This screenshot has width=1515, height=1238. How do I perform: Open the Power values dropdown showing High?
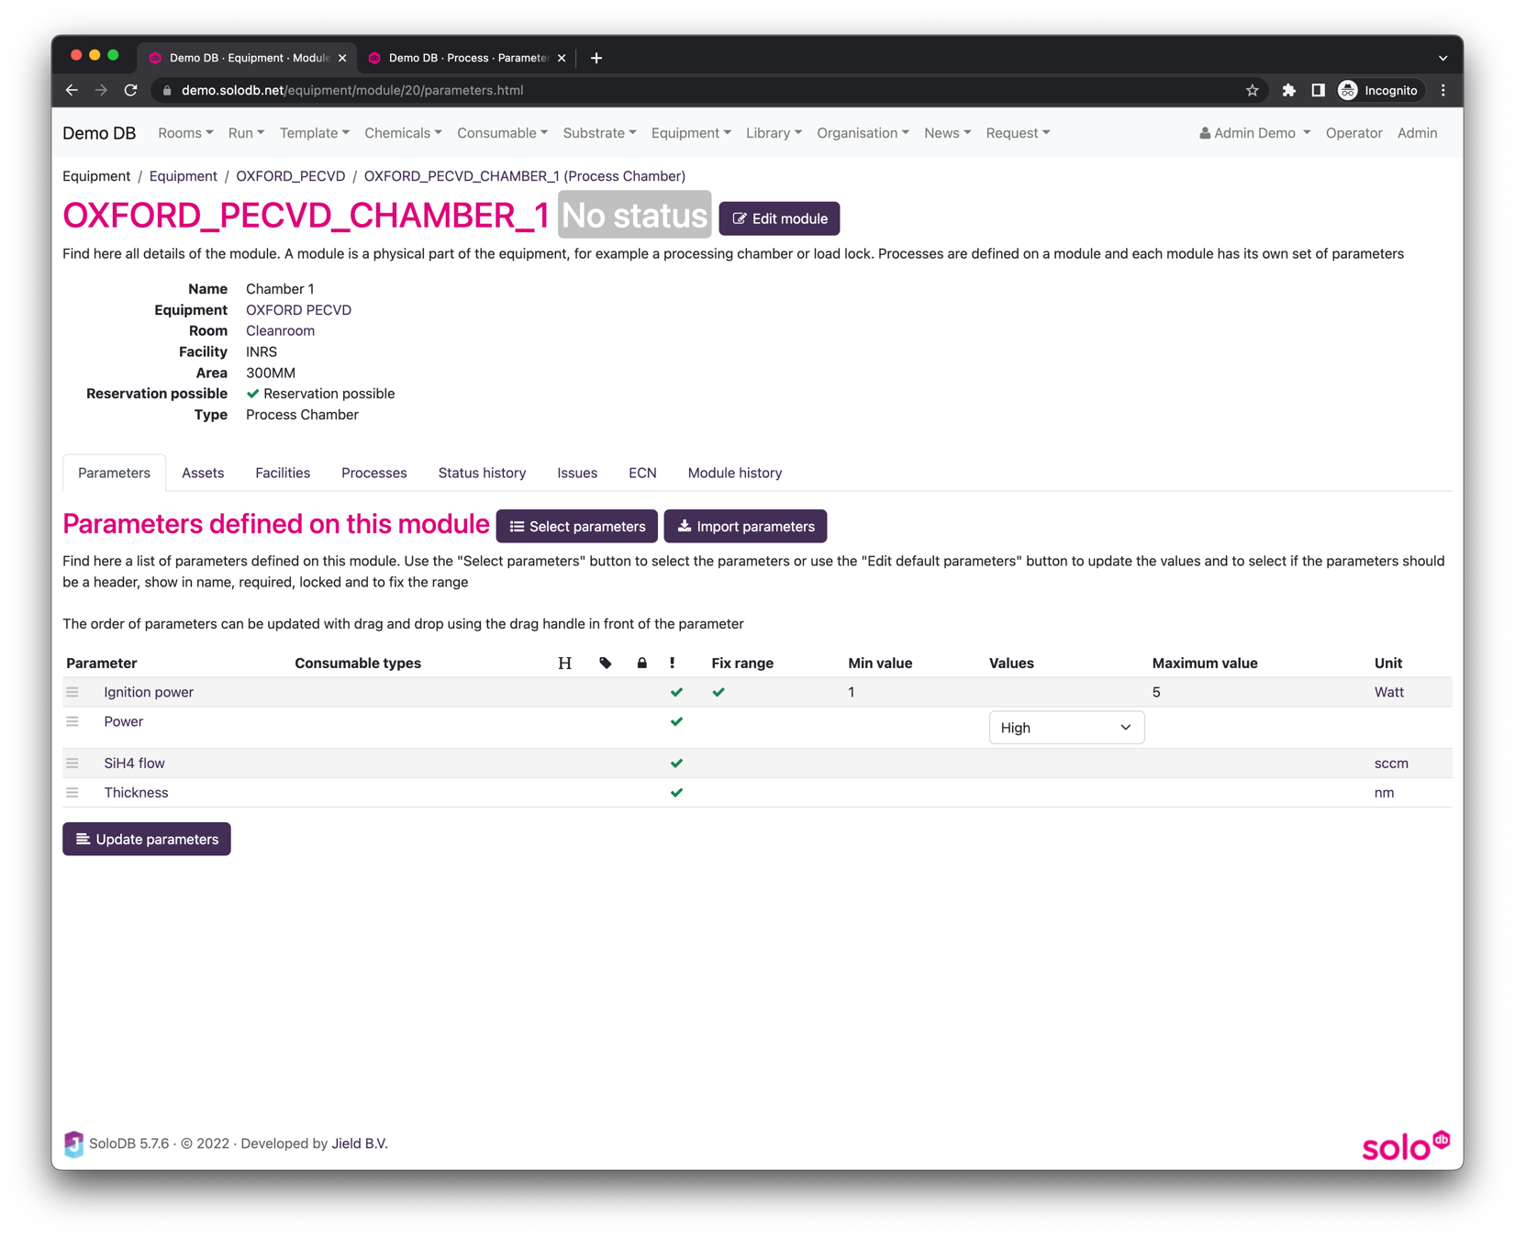[1066, 728]
